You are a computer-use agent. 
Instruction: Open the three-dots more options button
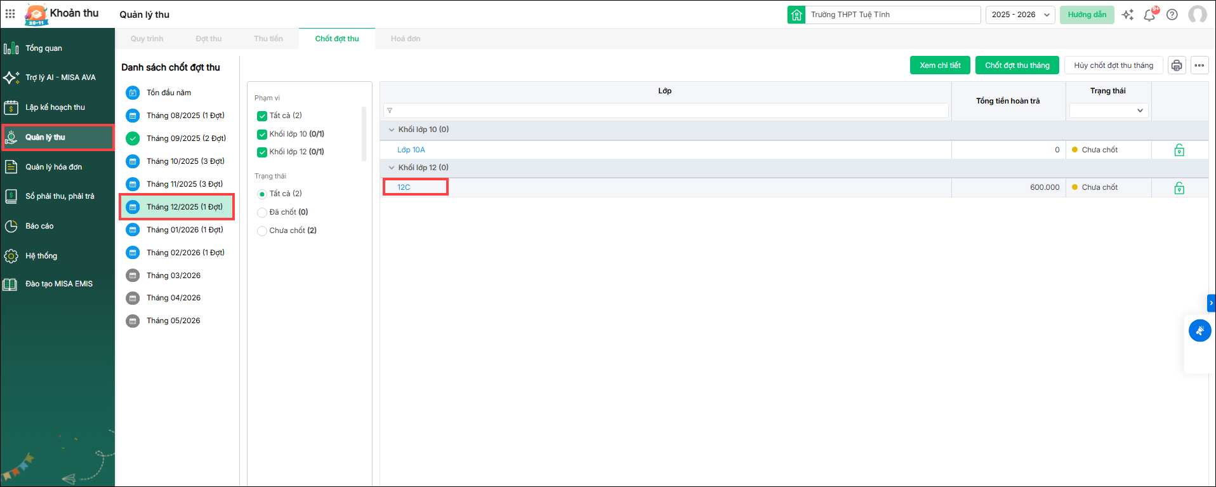click(1199, 65)
